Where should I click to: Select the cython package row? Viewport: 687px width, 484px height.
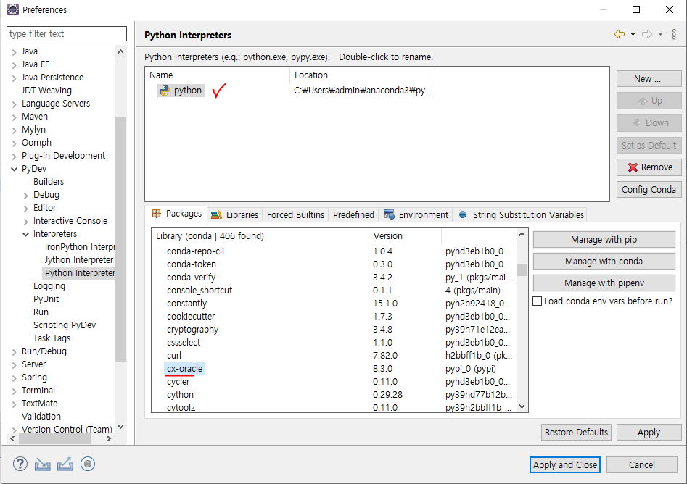[180, 395]
